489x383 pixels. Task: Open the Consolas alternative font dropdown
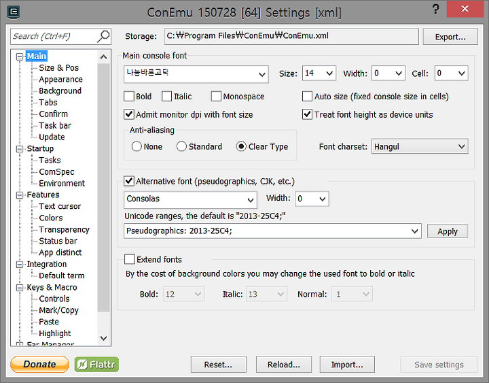click(x=190, y=200)
